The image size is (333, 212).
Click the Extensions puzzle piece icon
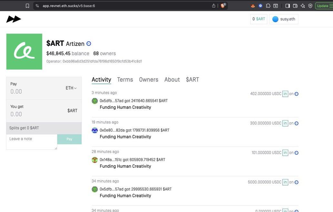(268, 6)
